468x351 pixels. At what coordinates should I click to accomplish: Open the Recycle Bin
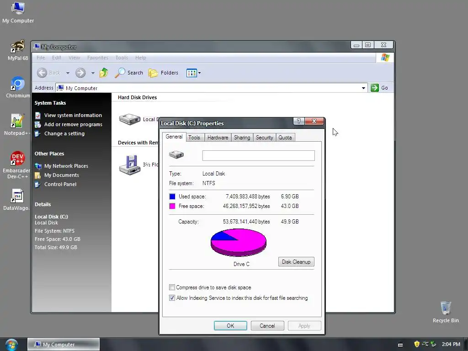(x=446, y=312)
